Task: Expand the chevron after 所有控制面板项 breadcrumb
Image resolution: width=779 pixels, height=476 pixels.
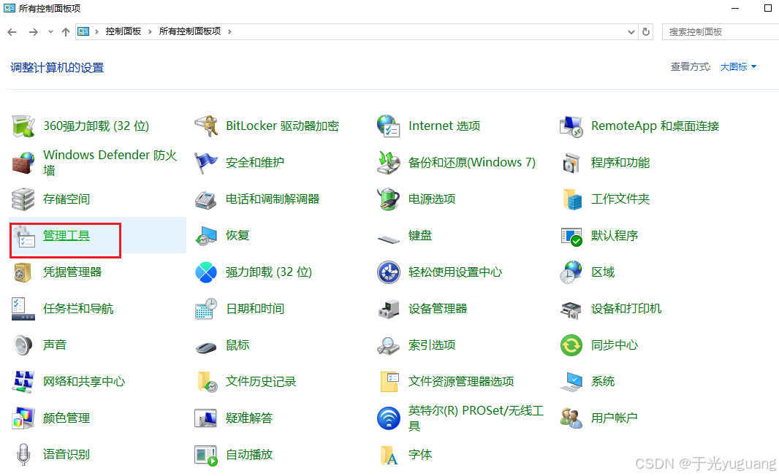Action: coord(229,32)
